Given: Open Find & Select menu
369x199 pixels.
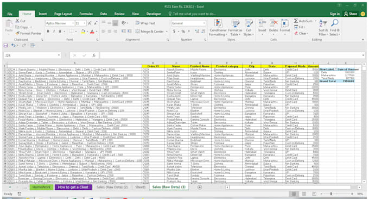Looking at the screenshot, I should 335,28.
